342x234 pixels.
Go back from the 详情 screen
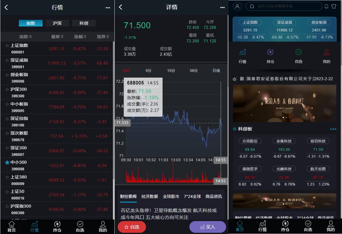120,7
